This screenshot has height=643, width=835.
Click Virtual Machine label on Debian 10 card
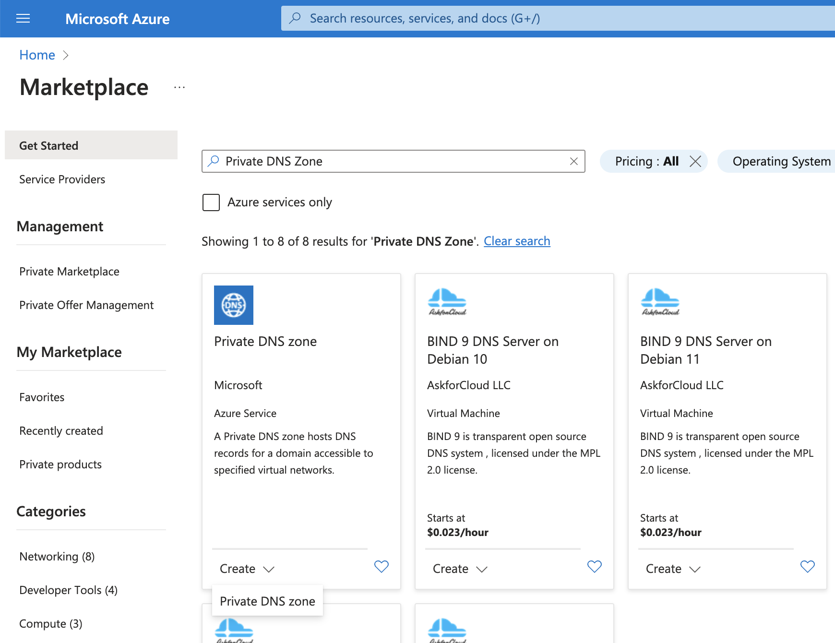point(464,414)
